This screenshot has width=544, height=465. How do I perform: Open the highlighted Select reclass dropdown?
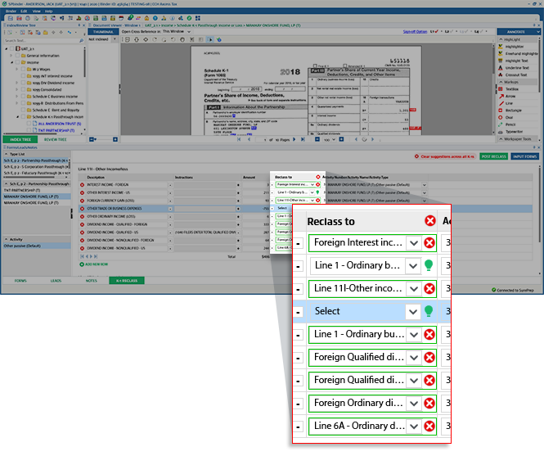click(414, 311)
